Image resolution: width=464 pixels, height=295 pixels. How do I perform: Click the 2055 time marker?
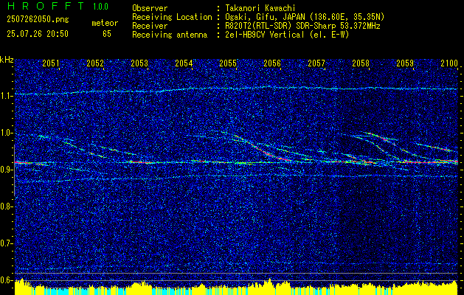tap(228, 63)
